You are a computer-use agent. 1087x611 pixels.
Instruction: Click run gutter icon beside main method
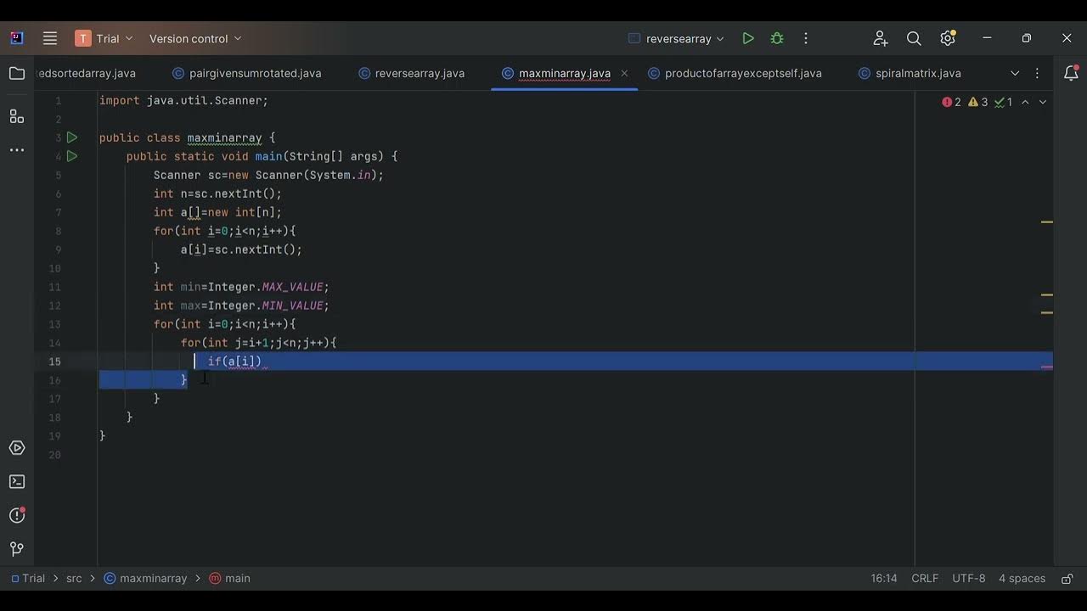click(x=72, y=156)
